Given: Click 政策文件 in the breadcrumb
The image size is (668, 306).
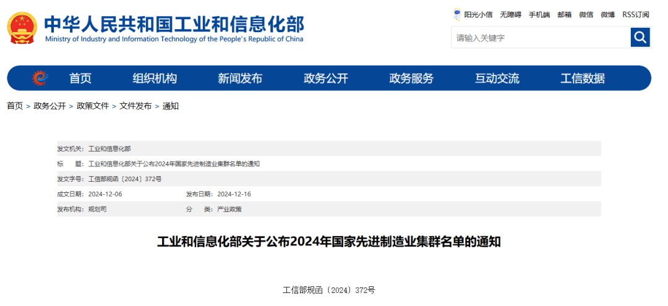Looking at the screenshot, I should [x=93, y=106].
